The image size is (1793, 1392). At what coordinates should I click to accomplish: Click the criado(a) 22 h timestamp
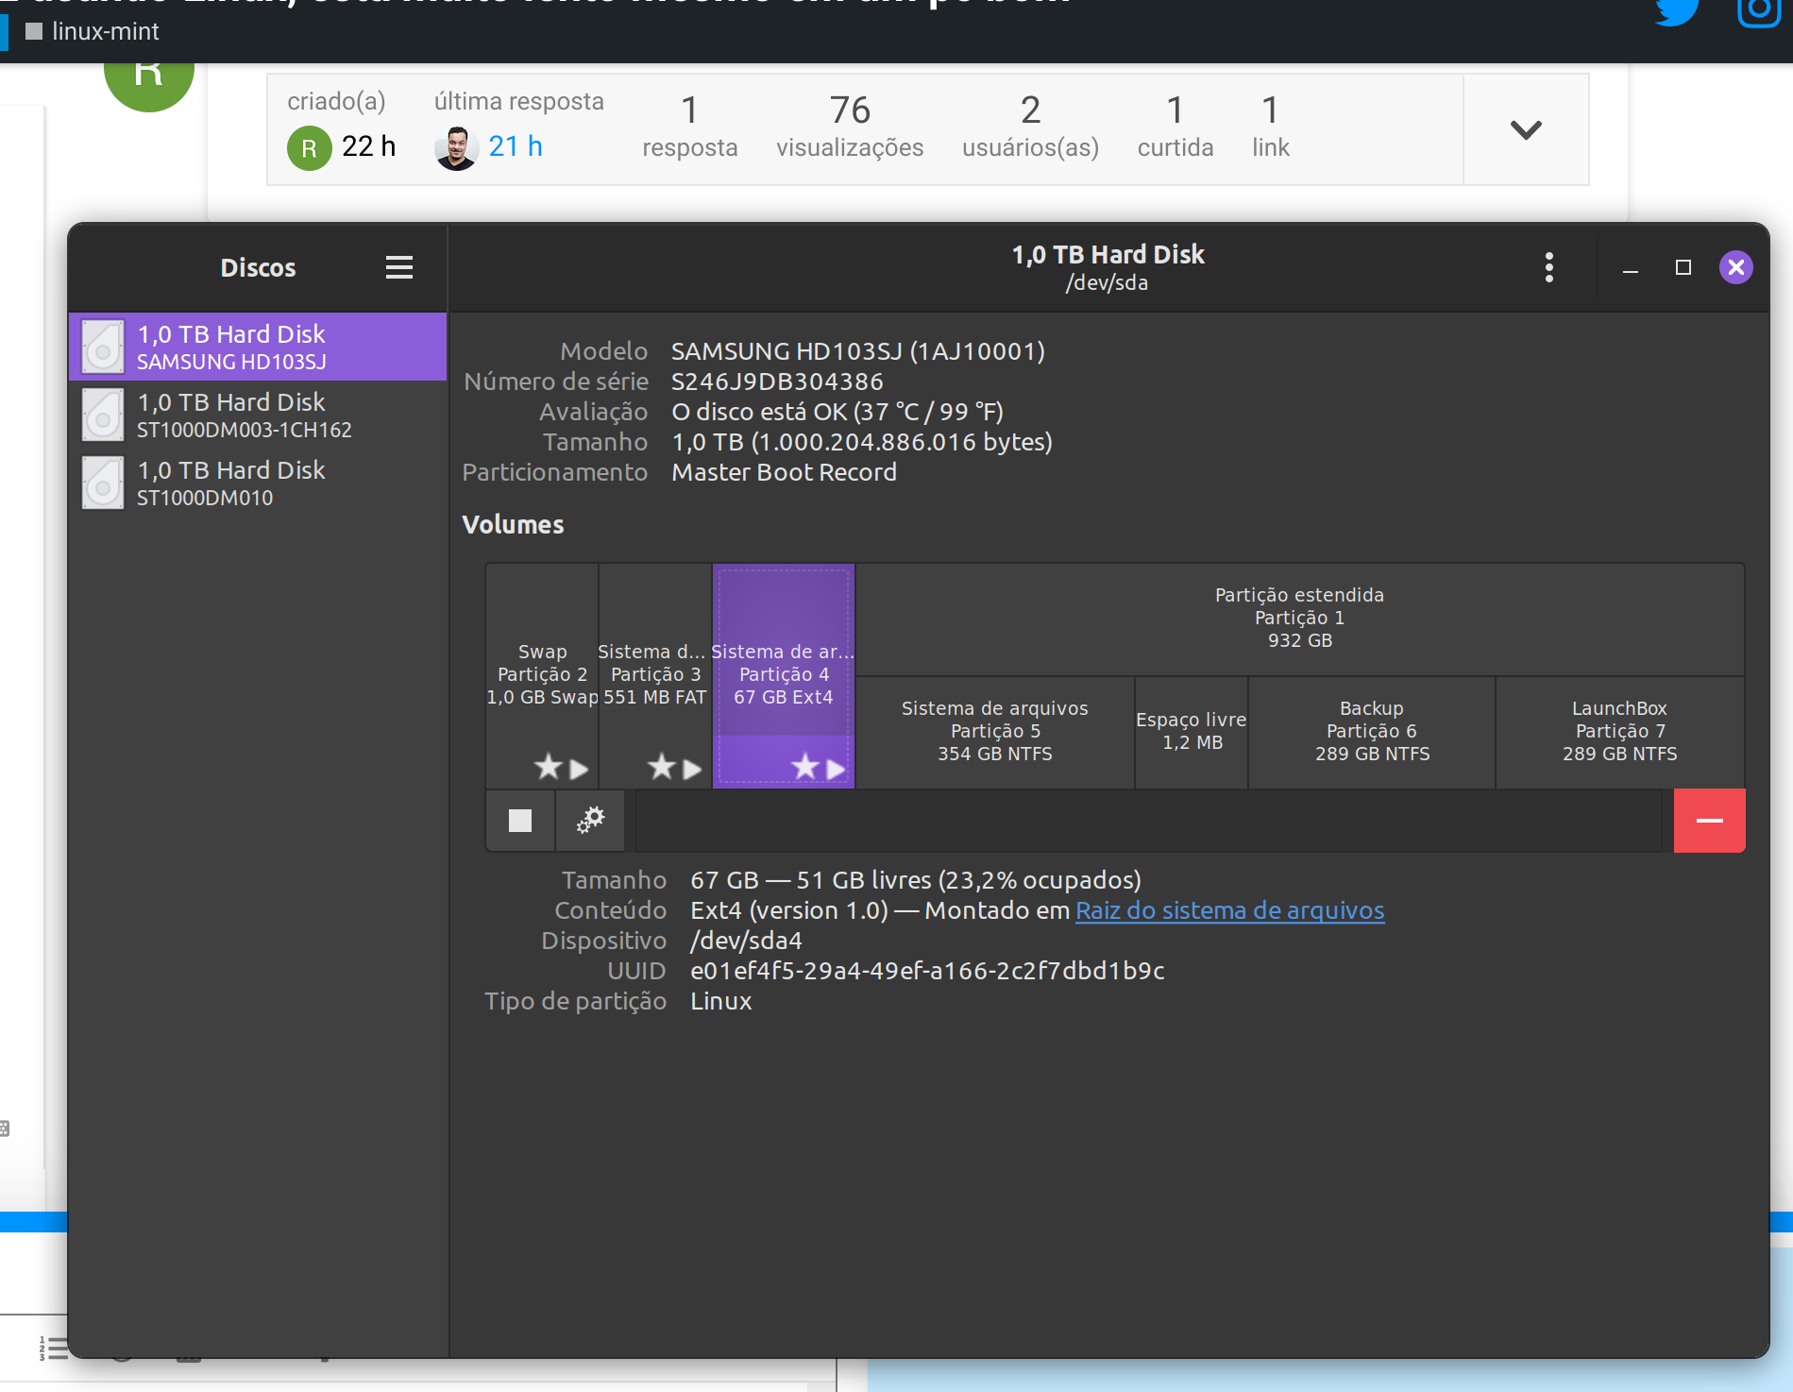[368, 146]
